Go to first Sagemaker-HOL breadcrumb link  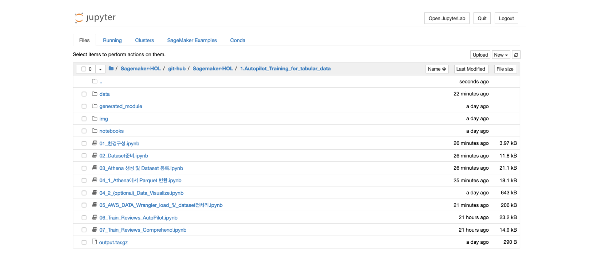click(x=141, y=68)
